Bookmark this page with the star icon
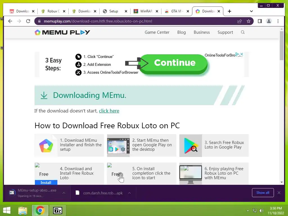 pos(249,21)
